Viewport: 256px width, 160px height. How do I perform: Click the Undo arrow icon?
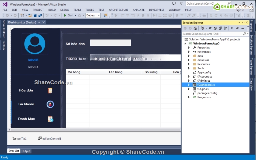pyautogui.click(x=47, y=15)
